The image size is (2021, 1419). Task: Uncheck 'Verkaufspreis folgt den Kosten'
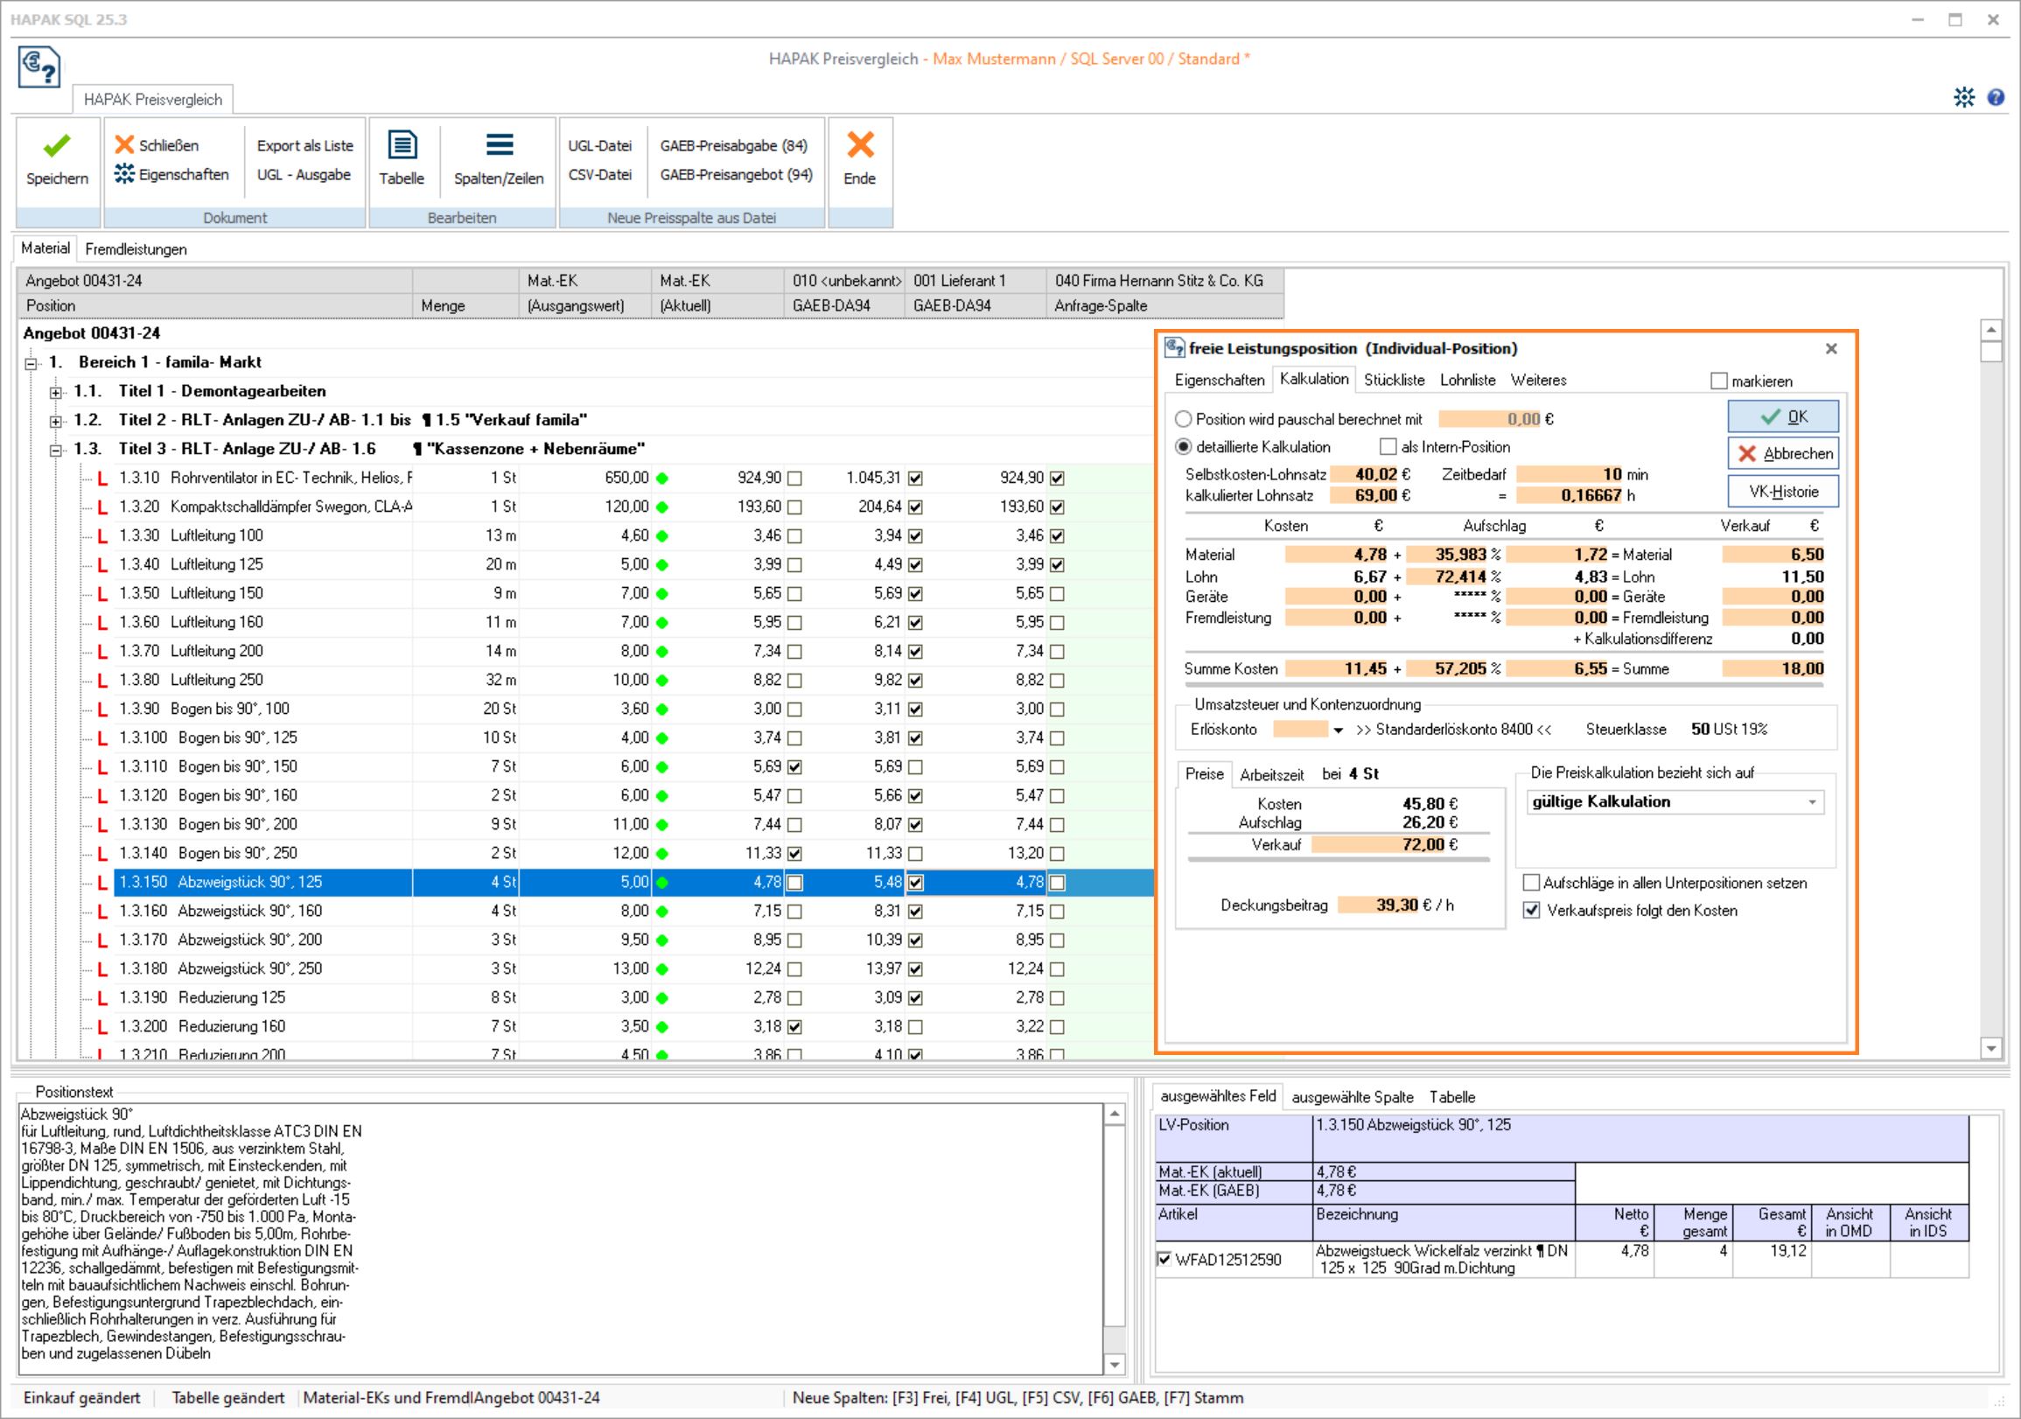(x=1532, y=910)
